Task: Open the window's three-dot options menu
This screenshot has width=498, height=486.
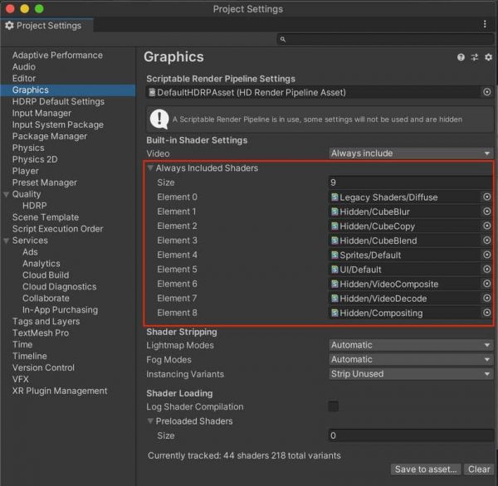Action: pos(486,25)
